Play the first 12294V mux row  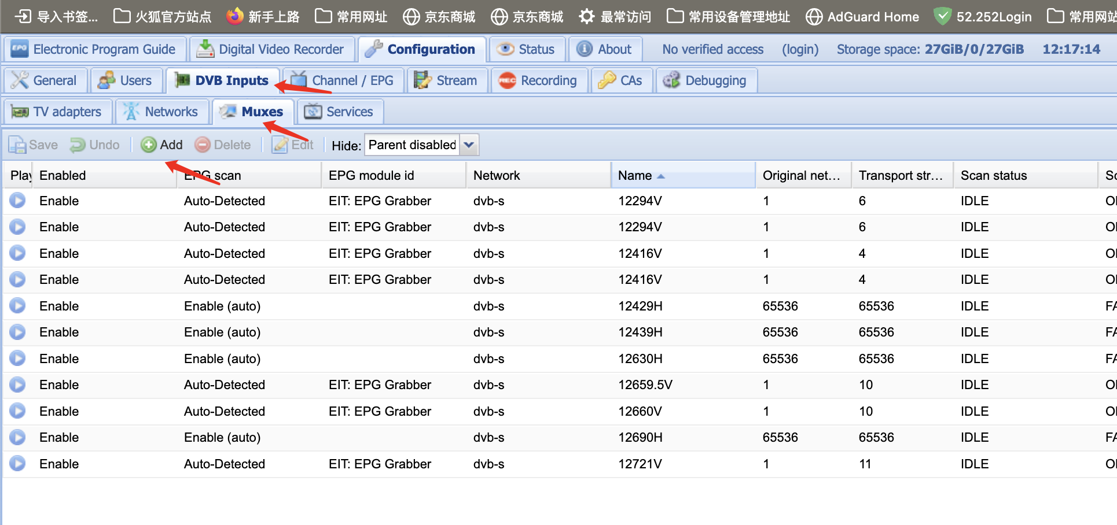[17, 201]
